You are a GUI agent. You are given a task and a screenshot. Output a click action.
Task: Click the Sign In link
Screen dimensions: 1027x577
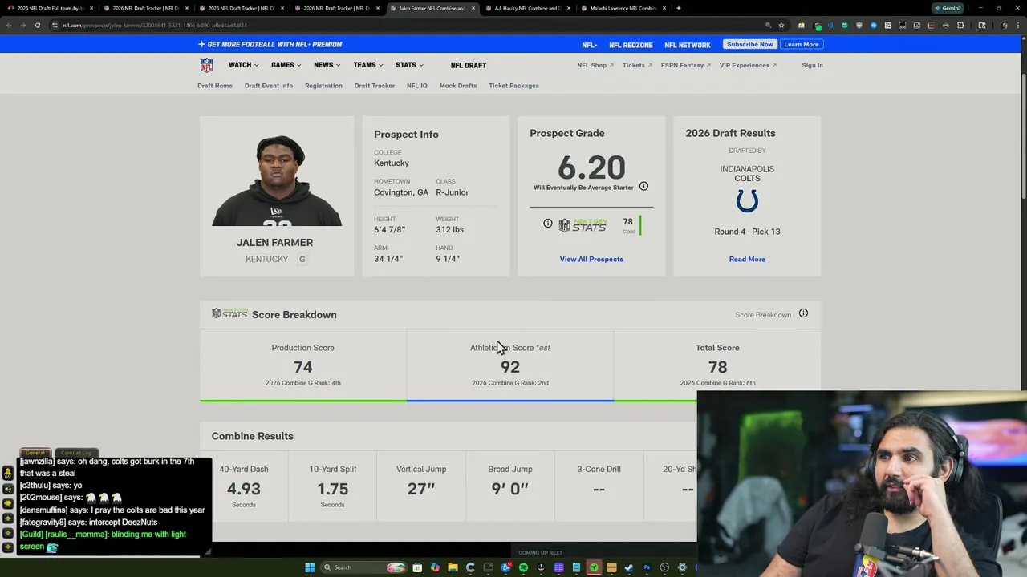[812, 65]
